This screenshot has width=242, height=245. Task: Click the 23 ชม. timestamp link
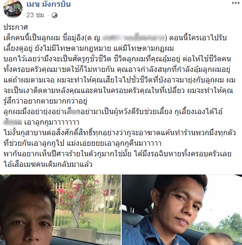(x=36, y=15)
